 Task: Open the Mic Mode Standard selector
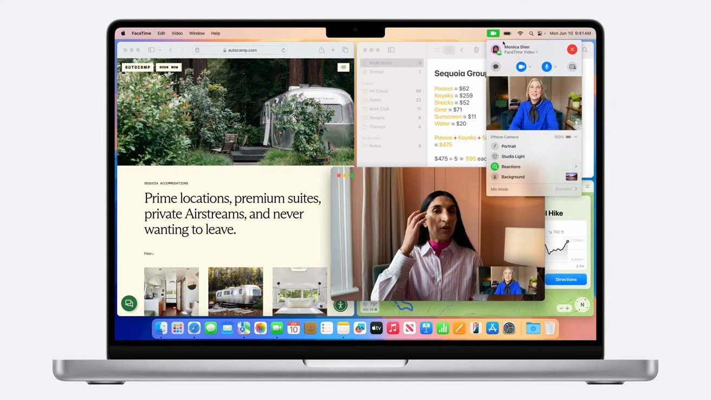coord(566,189)
